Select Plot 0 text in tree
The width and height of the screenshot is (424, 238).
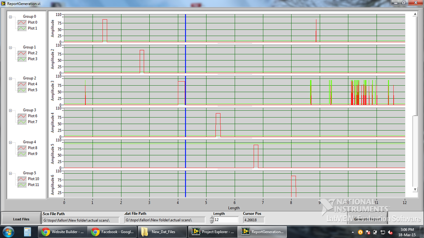[x=33, y=22]
